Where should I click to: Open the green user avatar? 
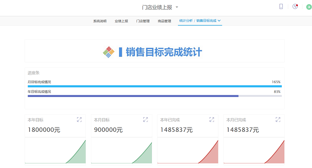click(x=309, y=7)
